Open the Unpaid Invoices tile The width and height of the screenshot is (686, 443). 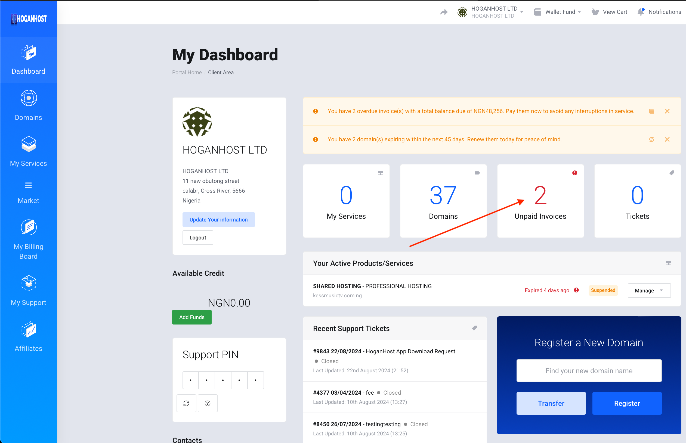coord(540,201)
